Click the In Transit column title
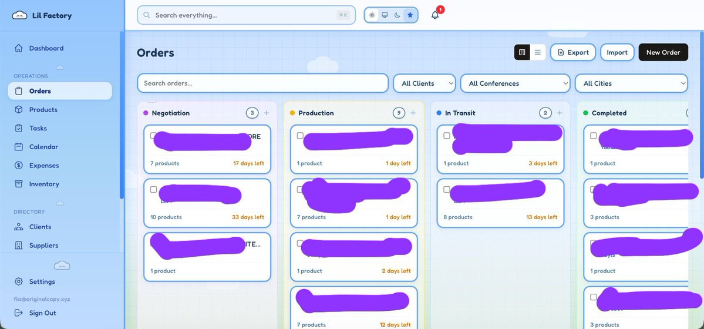Image resolution: width=704 pixels, height=329 pixels. (x=460, y=113)
